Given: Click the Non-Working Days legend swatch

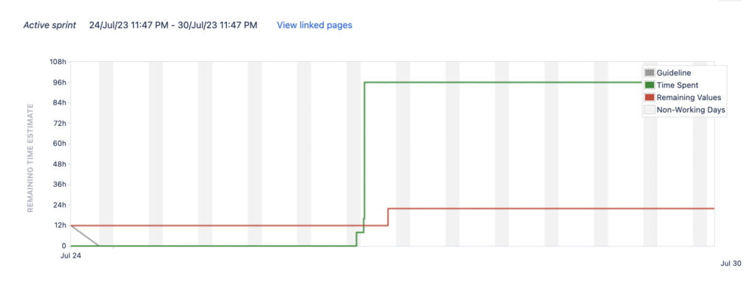Looking at the screenshot, I should point(650,110).
